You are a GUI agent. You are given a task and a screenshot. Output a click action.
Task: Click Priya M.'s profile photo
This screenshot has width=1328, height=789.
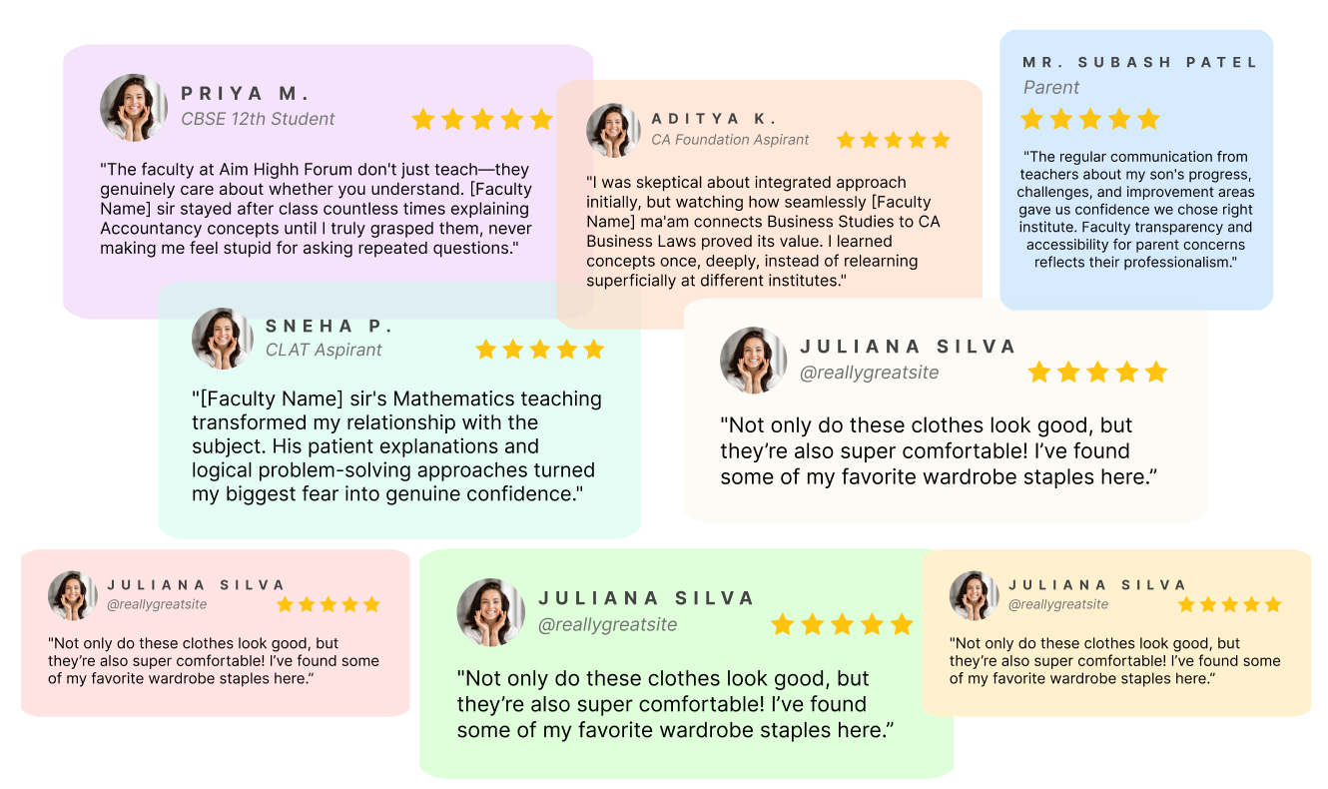click(x=134, y=107)
